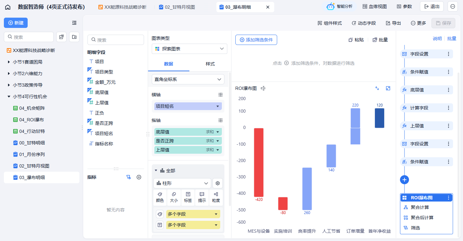The width and height of the screenshot is (463, 241).
Task: Click the 粘贴 button
Action: tap(356, 40)
